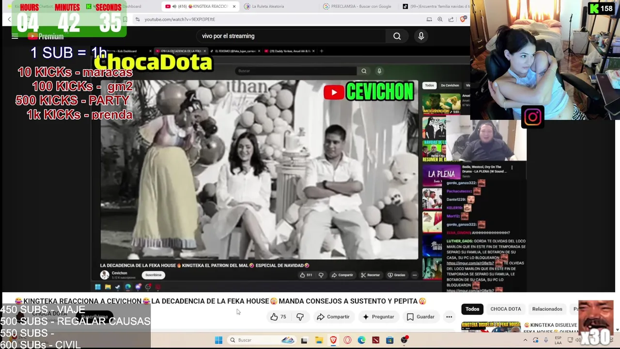Click the share page icon in toolbar
Screen dimensions: 620x349
click(451, 19)
